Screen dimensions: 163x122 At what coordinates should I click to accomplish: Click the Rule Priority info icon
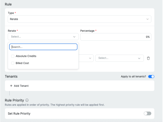coord(27,100)
